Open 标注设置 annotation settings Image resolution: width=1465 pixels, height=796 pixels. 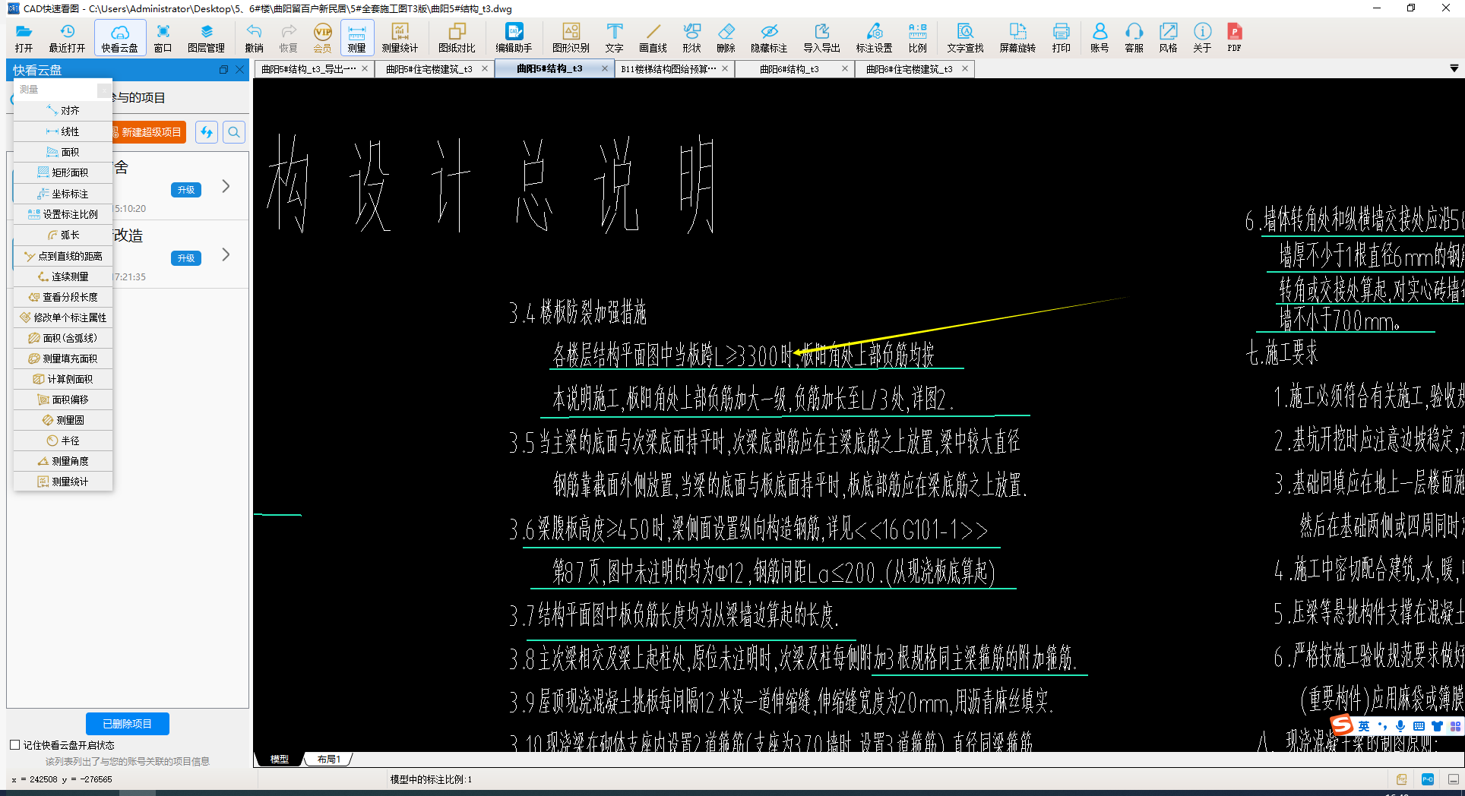[874, 37]
